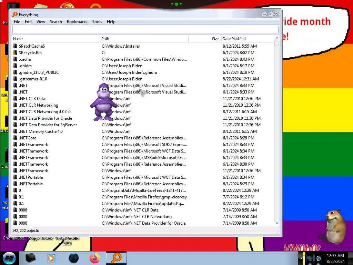Select date 8/12/2011 5:55 AM cell
Image resolution: width=353 pixels, height=265 pixels.
(240, 46)
